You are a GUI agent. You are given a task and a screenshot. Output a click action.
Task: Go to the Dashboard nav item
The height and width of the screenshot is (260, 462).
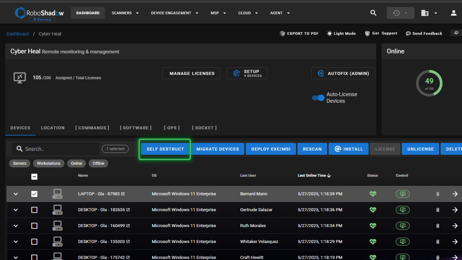pos(88,13)
